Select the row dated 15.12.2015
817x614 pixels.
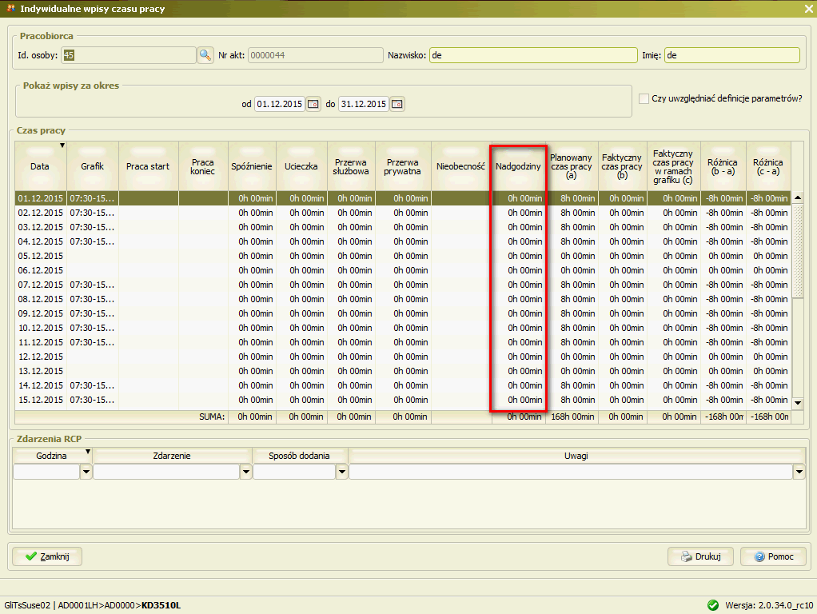click(403, 401)
